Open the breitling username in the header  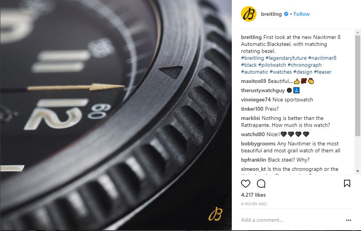[x=271, y=14]
